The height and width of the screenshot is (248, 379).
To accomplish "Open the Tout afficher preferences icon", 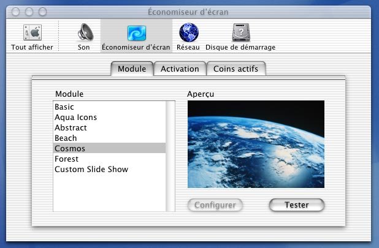I will (x=33, y=32).
